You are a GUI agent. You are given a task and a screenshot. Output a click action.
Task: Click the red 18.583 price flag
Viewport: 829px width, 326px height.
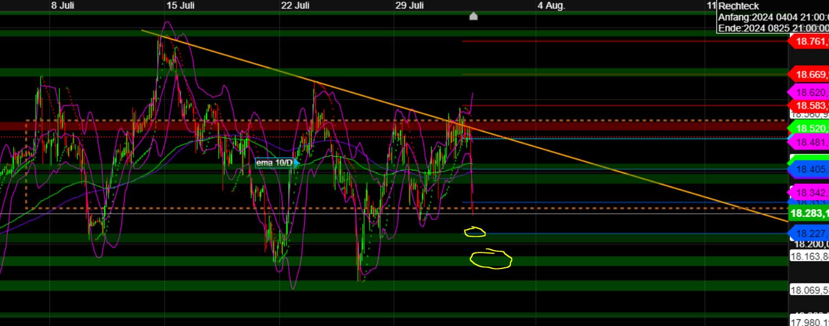808,105
